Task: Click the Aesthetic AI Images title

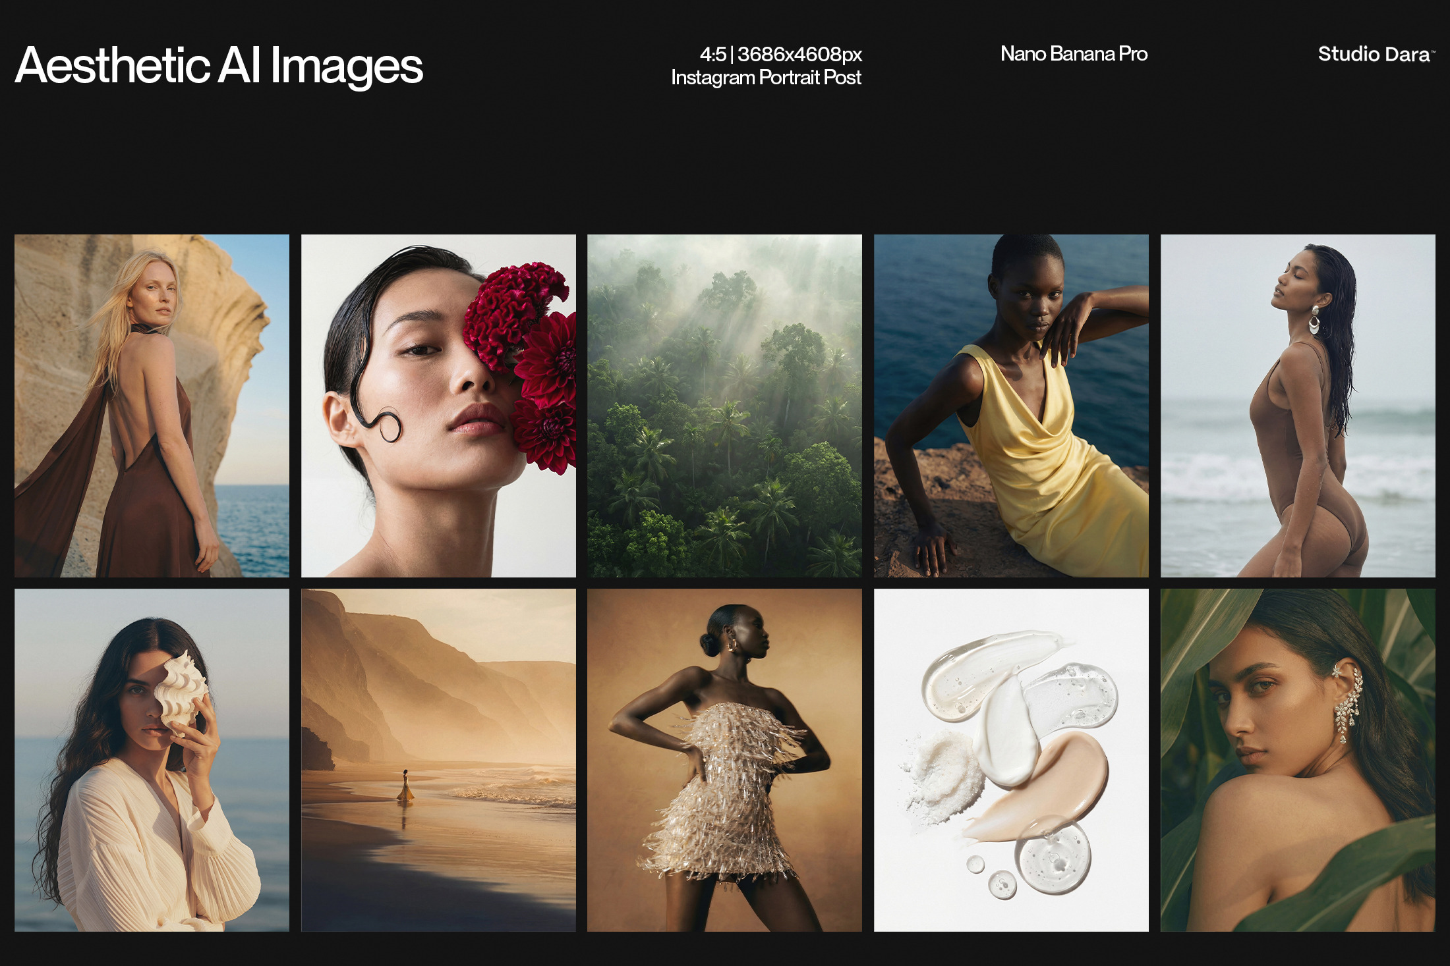Action: click(x=219, y=66)
